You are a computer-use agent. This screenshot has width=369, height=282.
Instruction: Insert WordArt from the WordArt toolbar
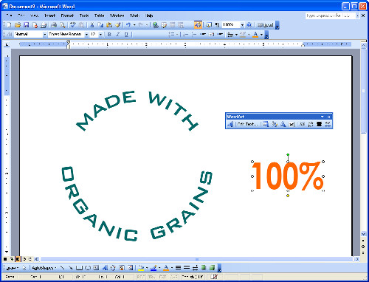231,124
